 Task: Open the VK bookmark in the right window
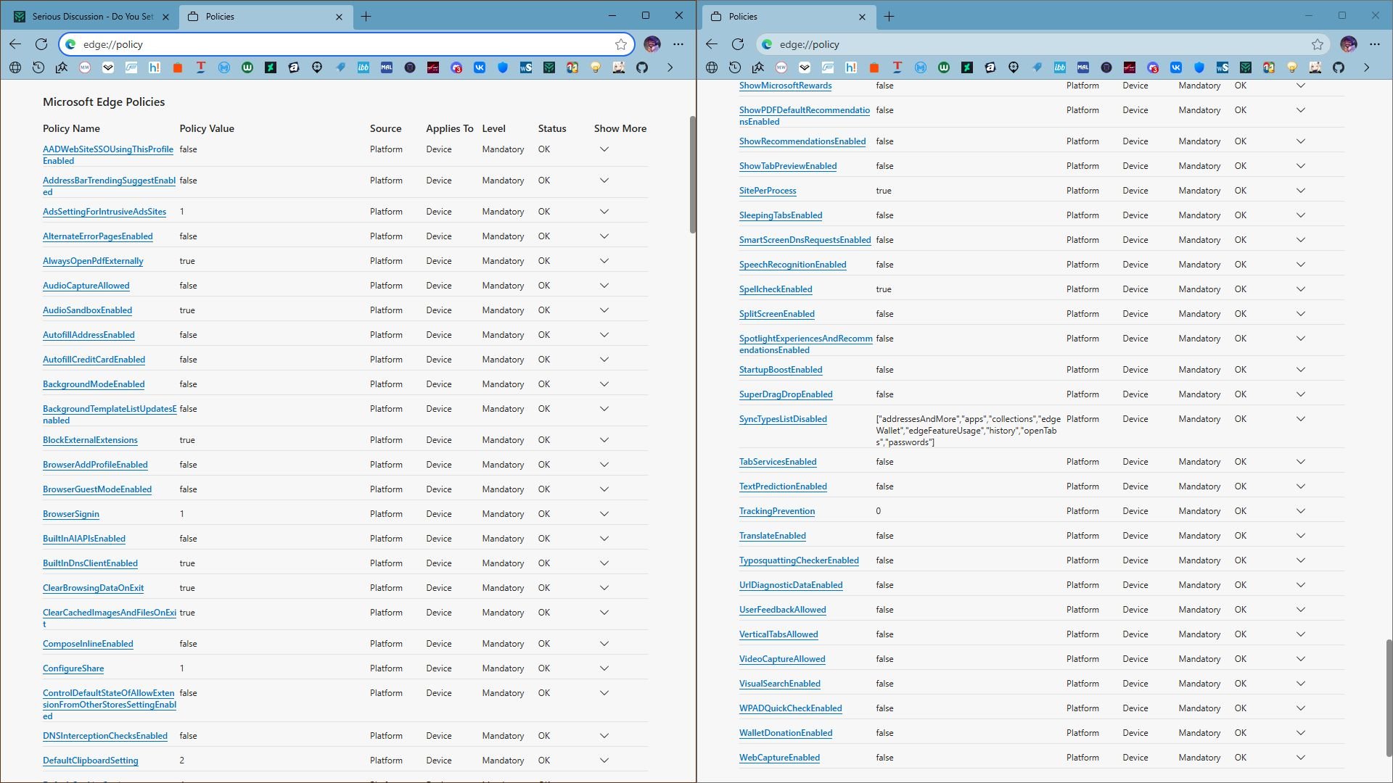(1176, 67)
